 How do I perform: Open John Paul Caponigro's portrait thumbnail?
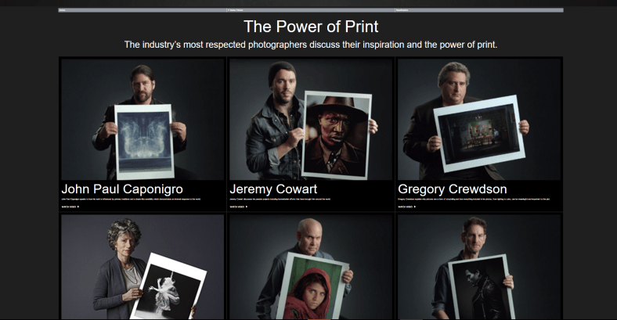(x=143, y=120)
